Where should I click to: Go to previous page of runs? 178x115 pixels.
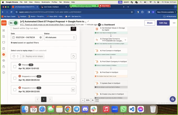point(38,99)
